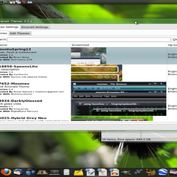Click the system monitor graph panel icon
Image resolution: width=177 pixels, height=177 pixels.
[6, 2]
